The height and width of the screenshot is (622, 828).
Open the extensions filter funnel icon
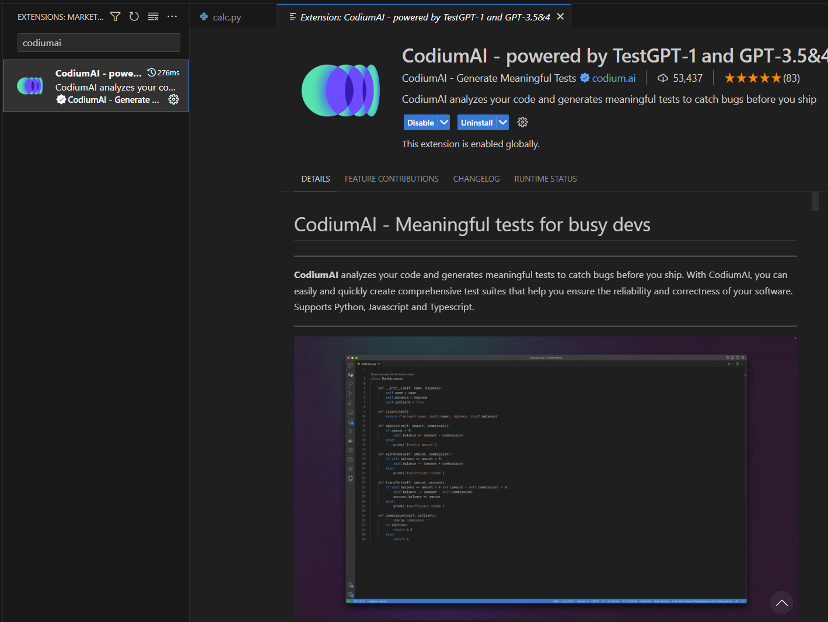pyautogui.click(x=116, y=16)
